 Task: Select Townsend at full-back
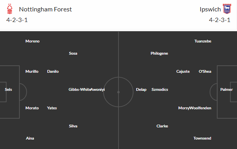click(202, 138)
